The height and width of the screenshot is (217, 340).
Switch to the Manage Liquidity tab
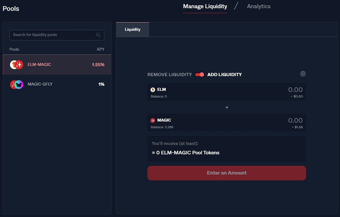tap(205, 7)
